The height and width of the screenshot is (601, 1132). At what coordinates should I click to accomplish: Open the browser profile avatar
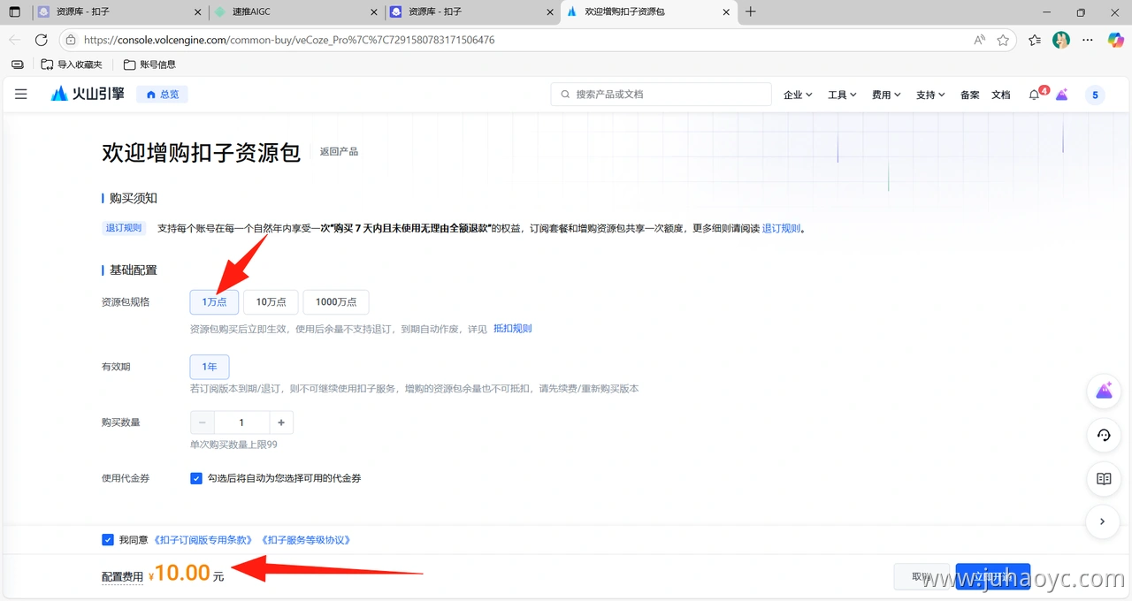(x=1061, y=40)
